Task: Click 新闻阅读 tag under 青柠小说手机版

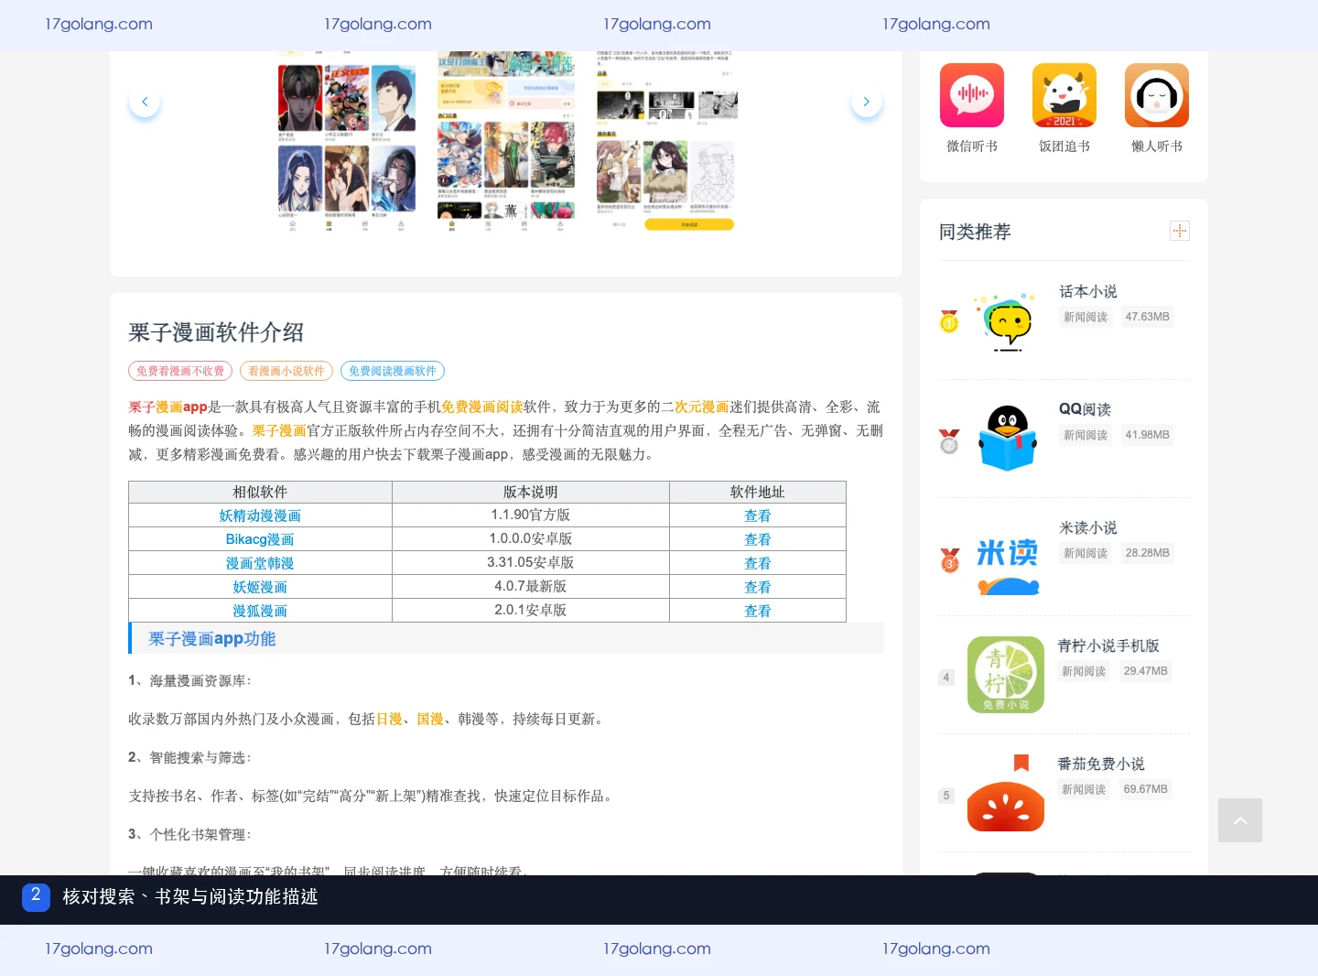Action: coord(1084,671)
